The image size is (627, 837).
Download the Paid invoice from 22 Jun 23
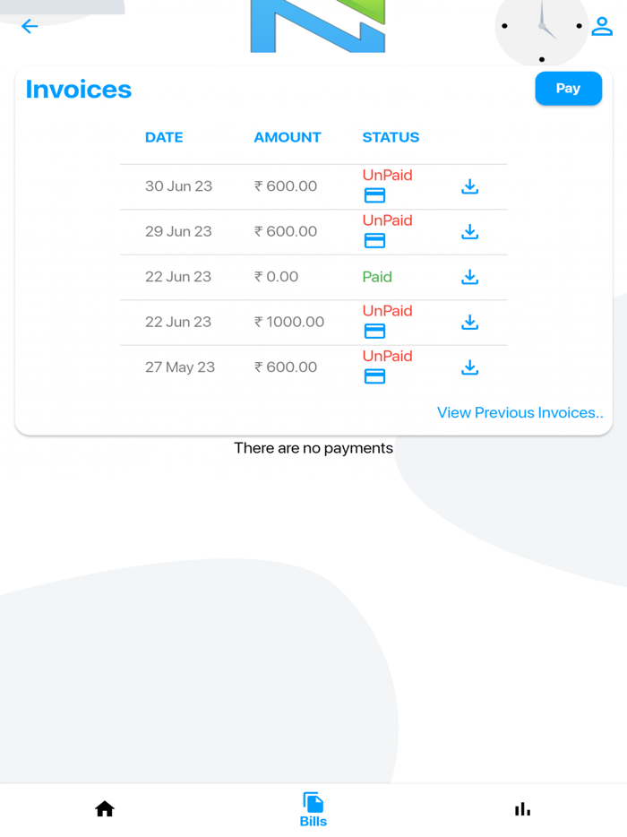pos(469,277)
